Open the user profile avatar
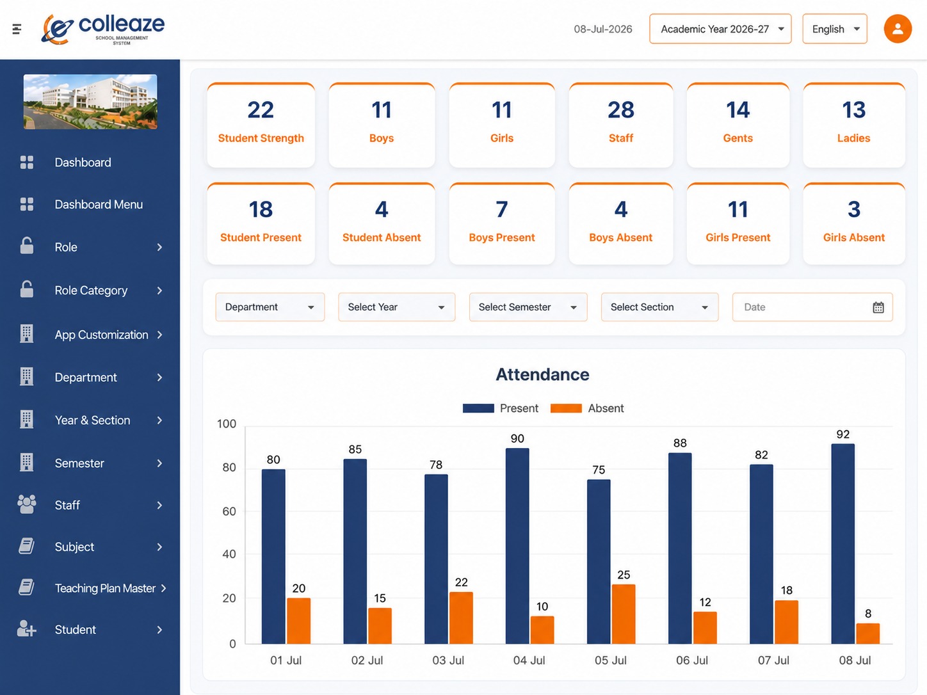This screenshot has width=927, height=695. click(x=898, y=29)
